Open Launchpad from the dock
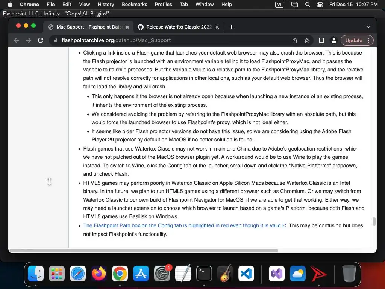Screen dimensions: 385x289 click(x=57, y=274)
